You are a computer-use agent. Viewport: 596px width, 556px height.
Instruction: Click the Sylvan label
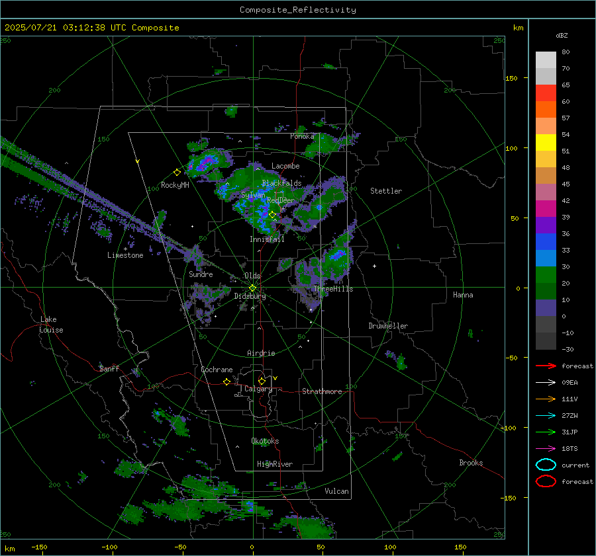pyautogui.click(x=253, y=195)
